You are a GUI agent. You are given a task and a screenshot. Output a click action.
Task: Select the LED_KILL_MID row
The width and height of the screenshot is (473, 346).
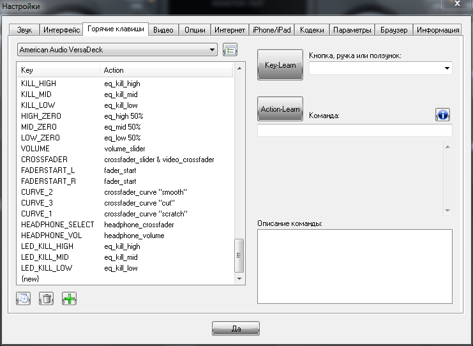tap(125, 257)
